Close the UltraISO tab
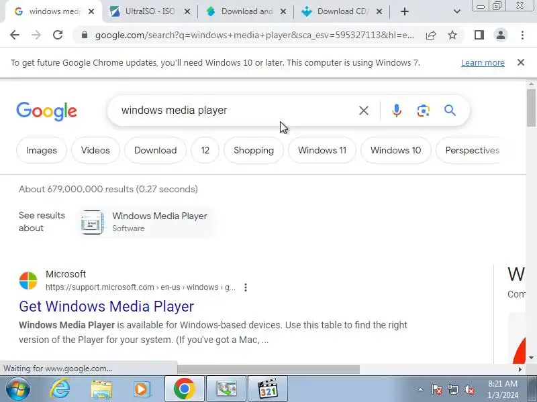This screenshot has height=402, width=537. [187, 11]
